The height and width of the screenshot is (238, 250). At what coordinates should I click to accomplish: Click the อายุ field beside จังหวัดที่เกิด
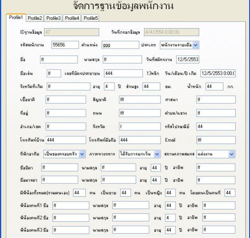pos(109,86)
